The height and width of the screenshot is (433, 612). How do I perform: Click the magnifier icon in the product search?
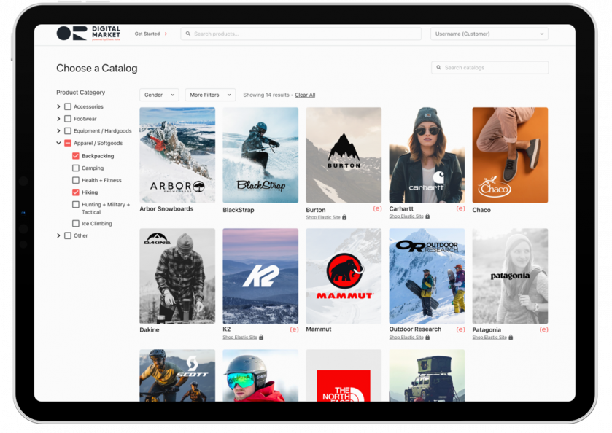coord(188,34)
